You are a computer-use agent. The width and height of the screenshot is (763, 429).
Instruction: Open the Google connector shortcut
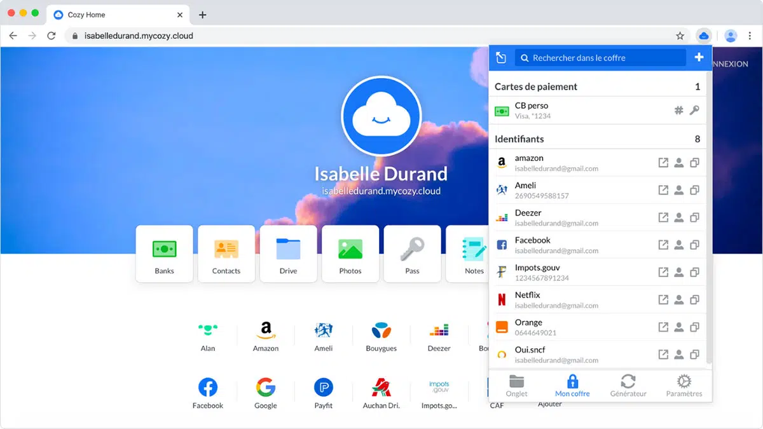pyautogui.click(x=265, y=393)
